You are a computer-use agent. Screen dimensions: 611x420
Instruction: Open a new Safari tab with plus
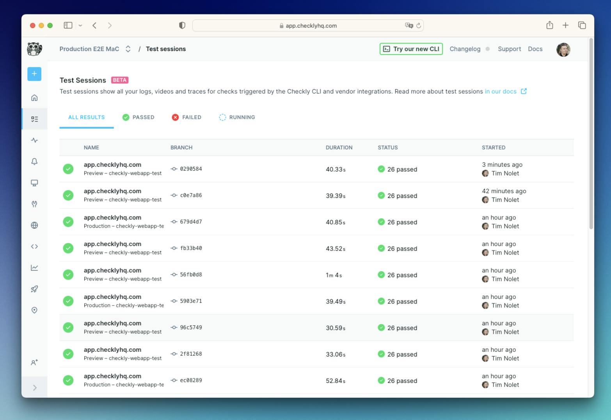pos(565,25)
